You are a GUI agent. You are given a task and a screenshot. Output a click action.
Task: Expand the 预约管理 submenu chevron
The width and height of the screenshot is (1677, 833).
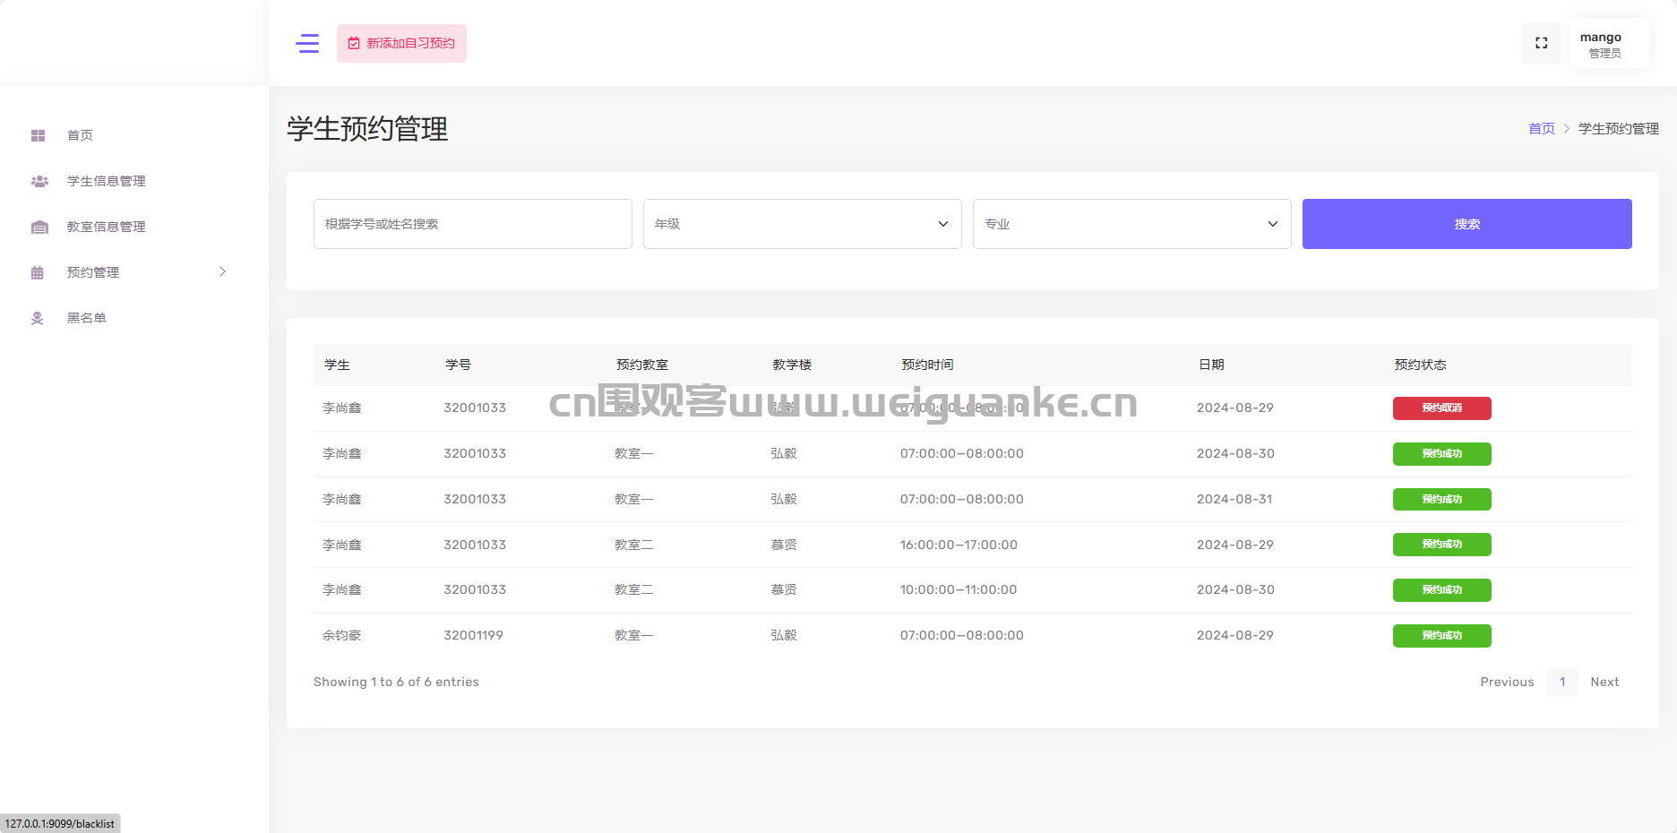pos(222,271)
